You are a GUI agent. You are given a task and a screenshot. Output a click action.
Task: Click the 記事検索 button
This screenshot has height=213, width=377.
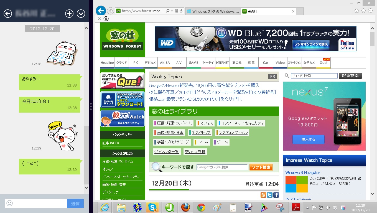350,76
